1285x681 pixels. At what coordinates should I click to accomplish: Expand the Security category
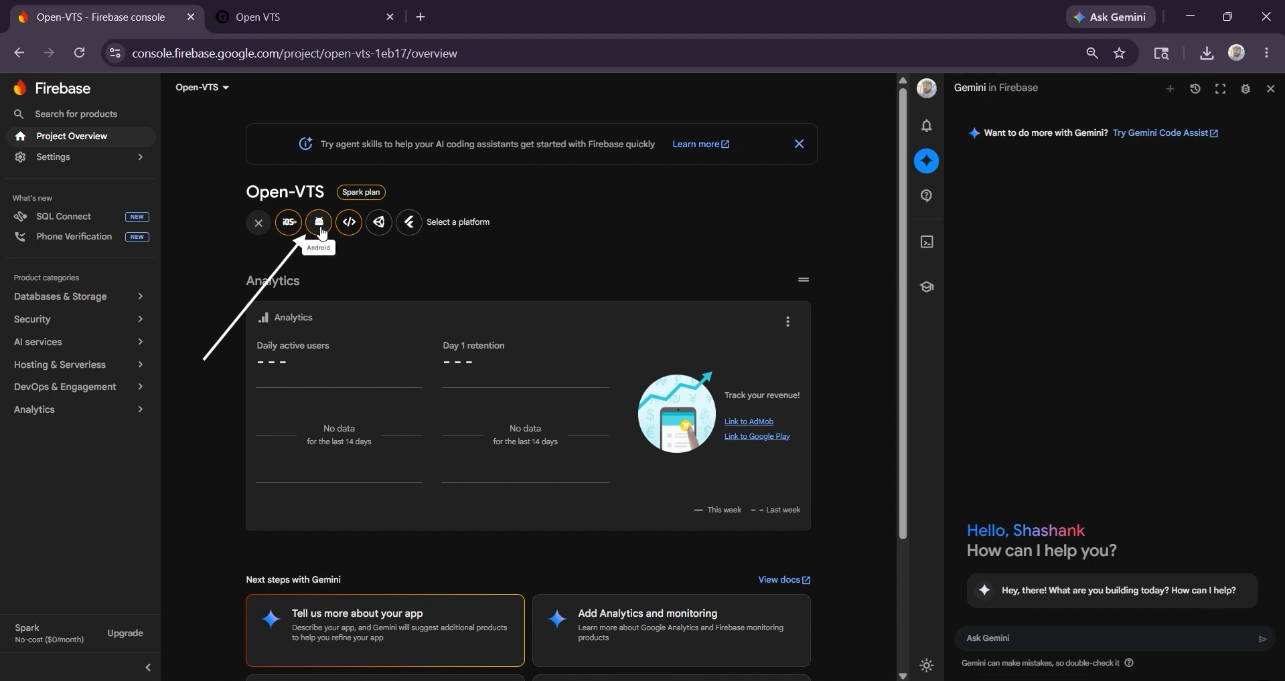pyautogui.click(x=79, y=320)
